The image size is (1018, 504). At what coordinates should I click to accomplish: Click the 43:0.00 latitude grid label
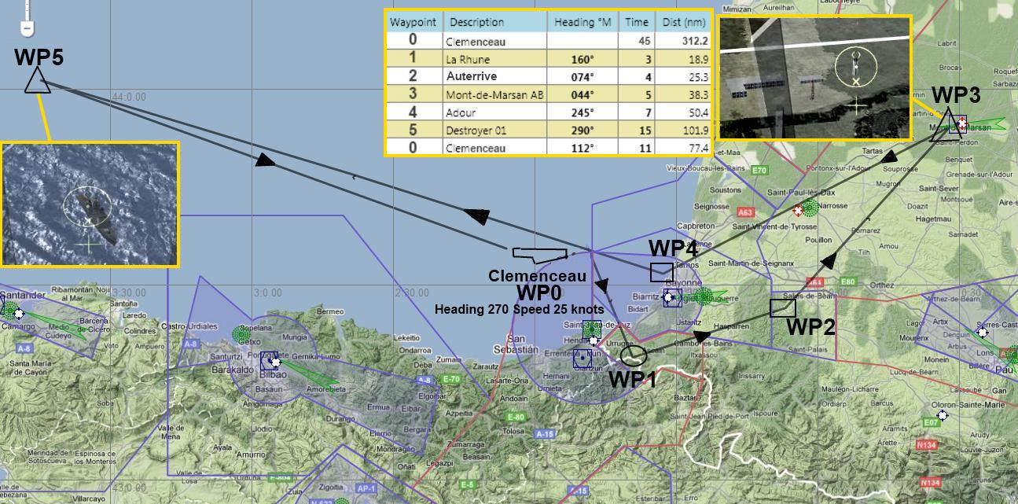[129, 488]
